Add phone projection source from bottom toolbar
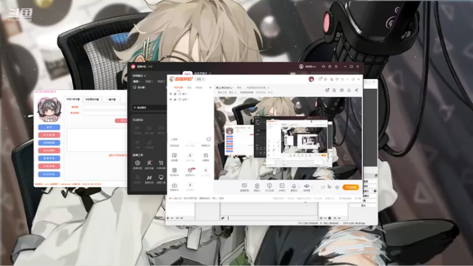Screen dimensions: 473x266 (x=270, y=187)
